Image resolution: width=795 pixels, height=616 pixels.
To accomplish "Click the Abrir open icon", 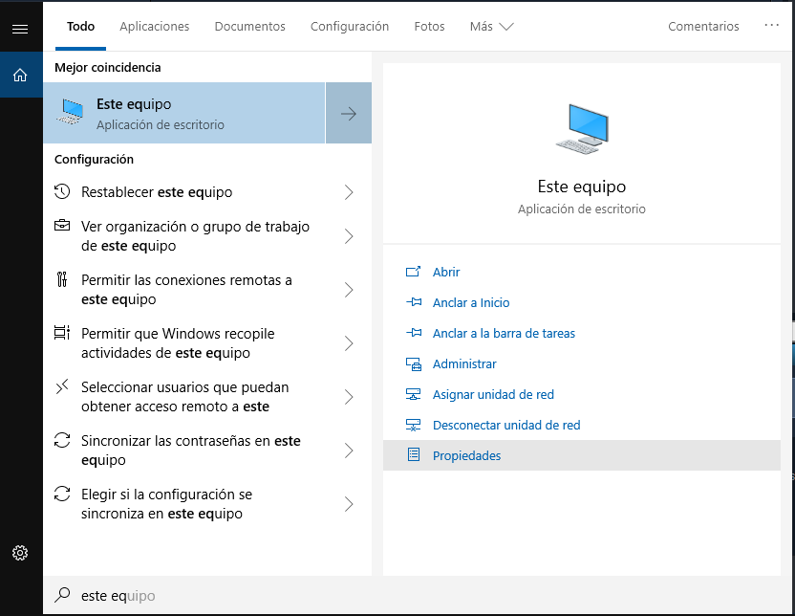I will [x=413, y=272].
